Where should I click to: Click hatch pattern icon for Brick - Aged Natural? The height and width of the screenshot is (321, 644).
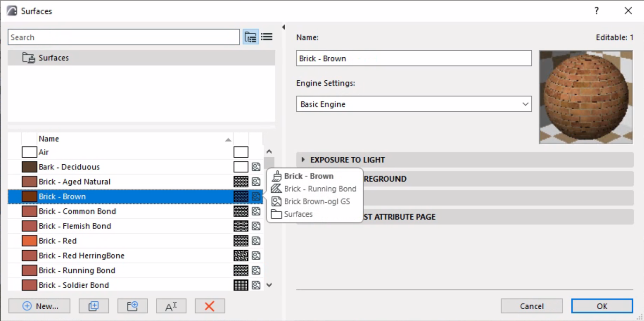(x=241, y=182)
